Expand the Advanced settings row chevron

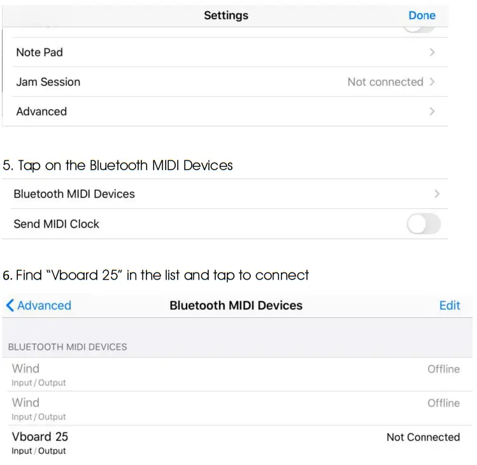432,111
